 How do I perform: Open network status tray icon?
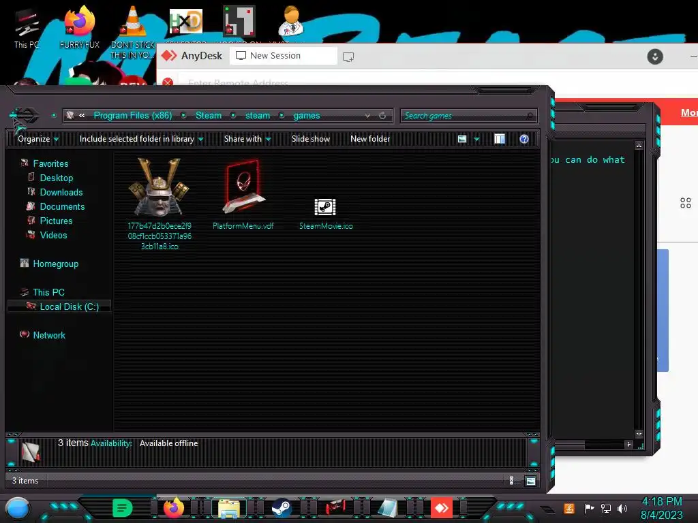pos(605,508)
